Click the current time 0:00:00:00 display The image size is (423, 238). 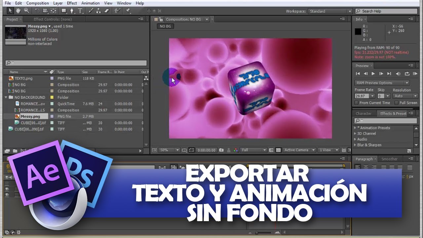207,150
